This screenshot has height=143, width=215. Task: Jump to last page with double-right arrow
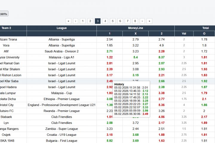[x=149, y=21]
